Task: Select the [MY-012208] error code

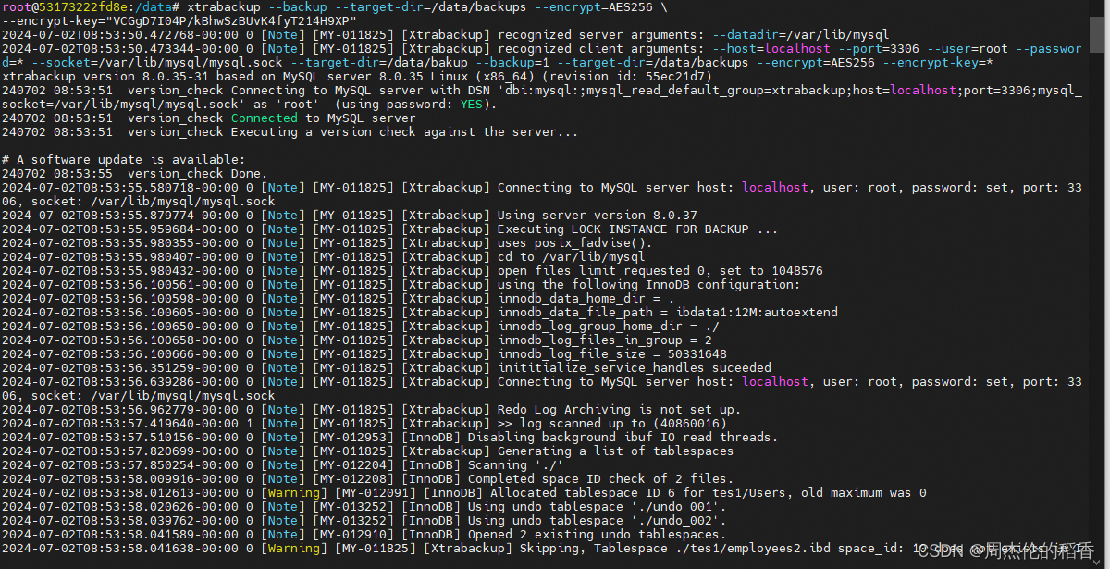Action: pos(355,478)
